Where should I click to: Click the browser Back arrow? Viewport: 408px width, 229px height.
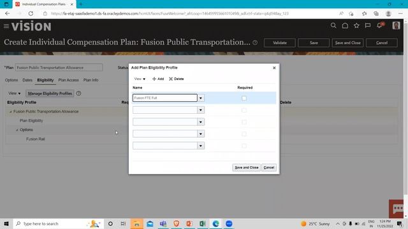click(x=7, y=13)
